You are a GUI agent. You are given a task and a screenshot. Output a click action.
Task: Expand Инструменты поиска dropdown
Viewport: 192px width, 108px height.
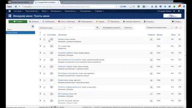click(112, 28)
